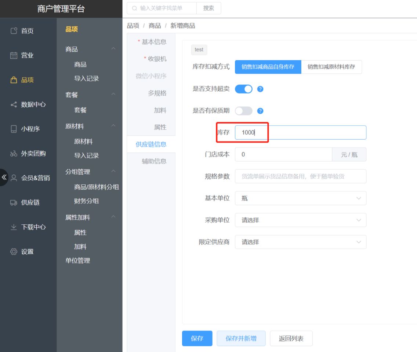Collapse 原材料 group chevron
417x352 pixels.
113,126
